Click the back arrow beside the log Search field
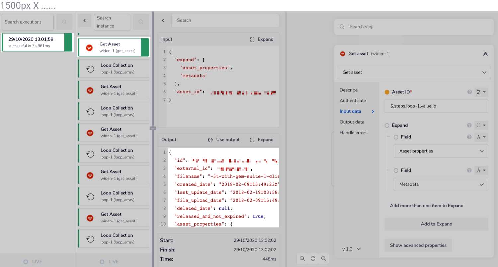 [163, 21]
